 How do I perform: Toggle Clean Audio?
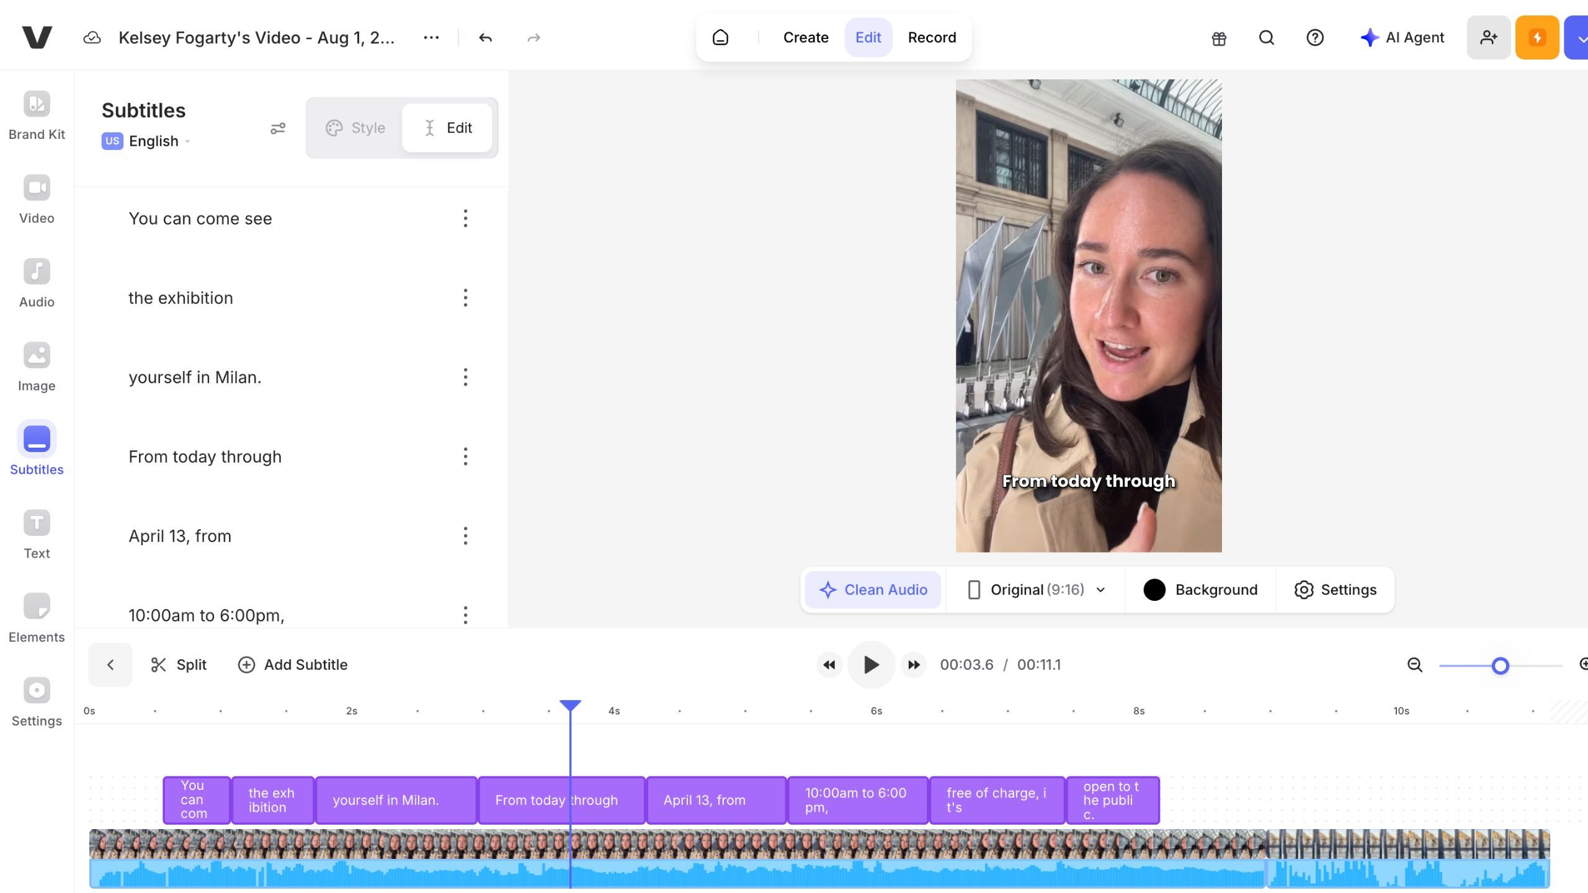tap(873, 590)
